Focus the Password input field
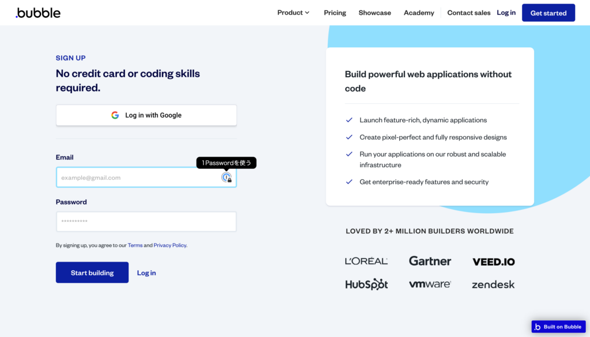 coord(146,222)
